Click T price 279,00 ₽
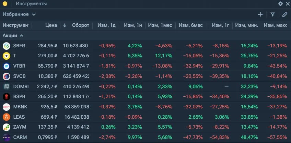 [x=47, y=56]
